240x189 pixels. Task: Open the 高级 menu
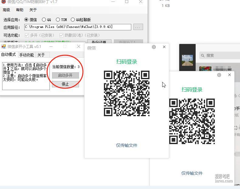(x=6, y=10)
